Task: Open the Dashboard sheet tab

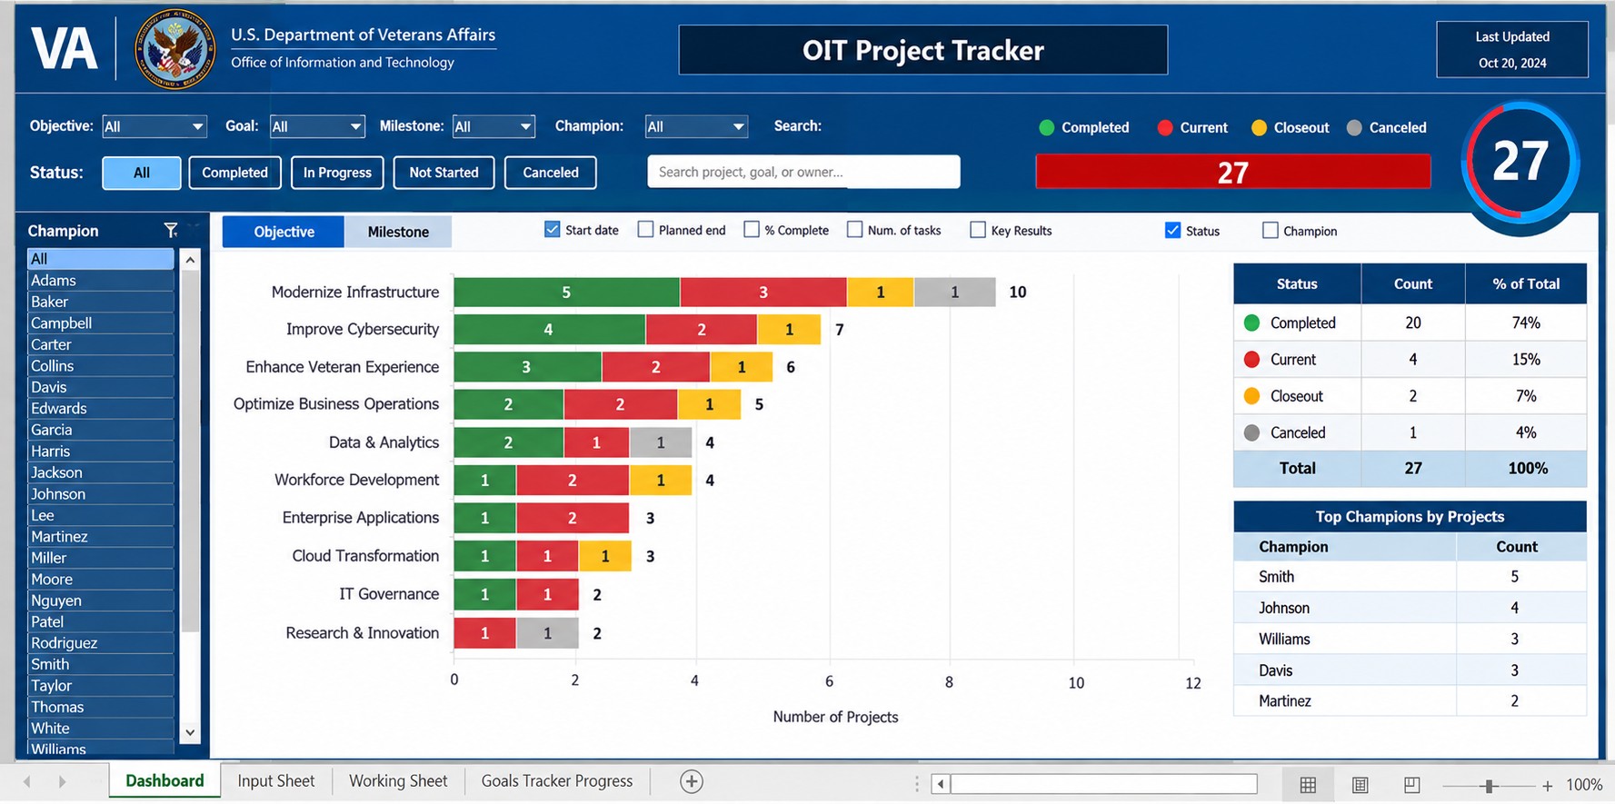Action: point(164,780)
